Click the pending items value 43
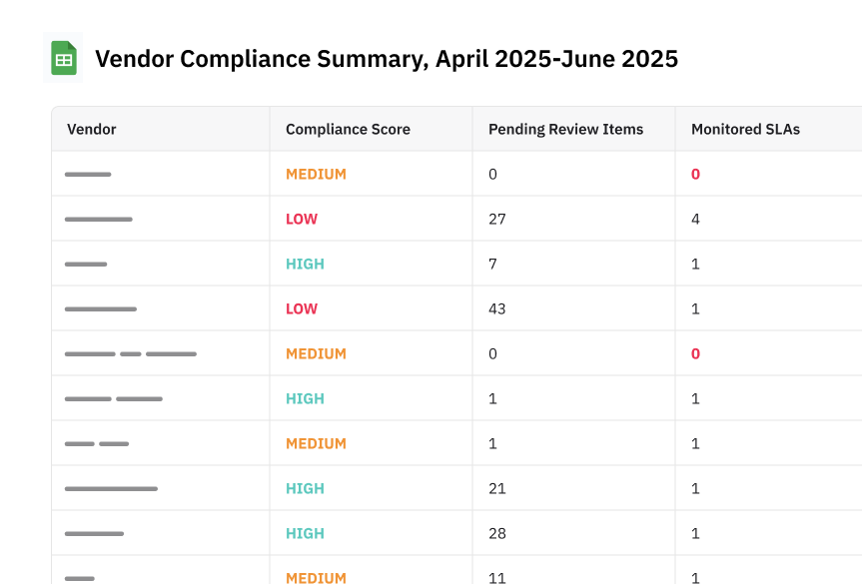This screenshot has width=862, height=584. click(x=497, y=308)
